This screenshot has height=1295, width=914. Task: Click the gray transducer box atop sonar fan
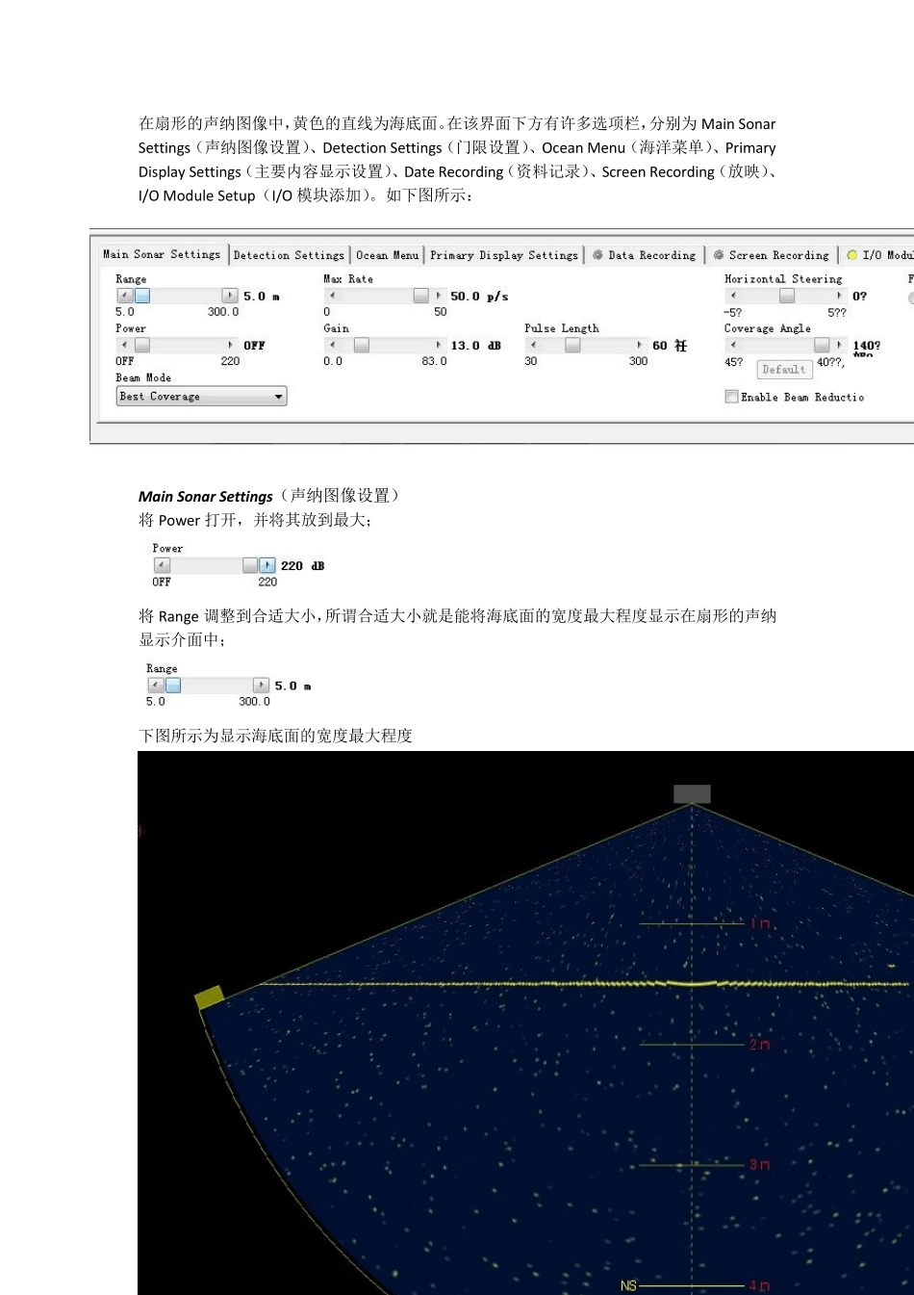click(x=692, y=794)
